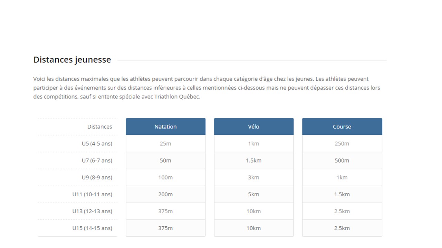Image resolution: width=442 pixels, height=248 pixels.
Task: Click the 200m Natation cell for U11
Action: click(x=165, y=194)
